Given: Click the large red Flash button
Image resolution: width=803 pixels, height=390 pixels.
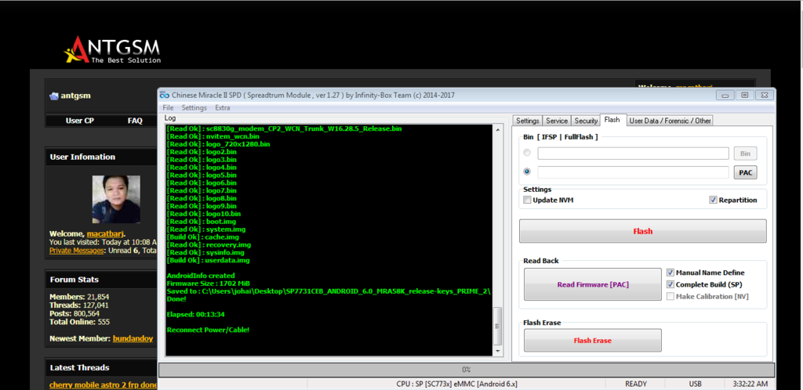Looking at the screenshot, I should pos(643,231).
